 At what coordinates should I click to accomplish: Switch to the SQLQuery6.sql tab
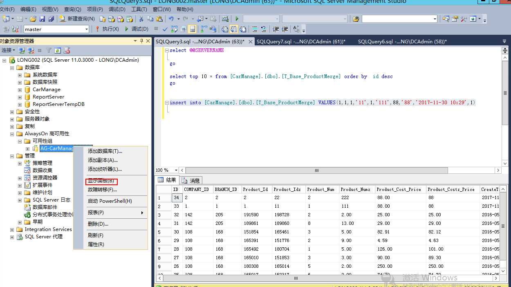tap(402, 41)
